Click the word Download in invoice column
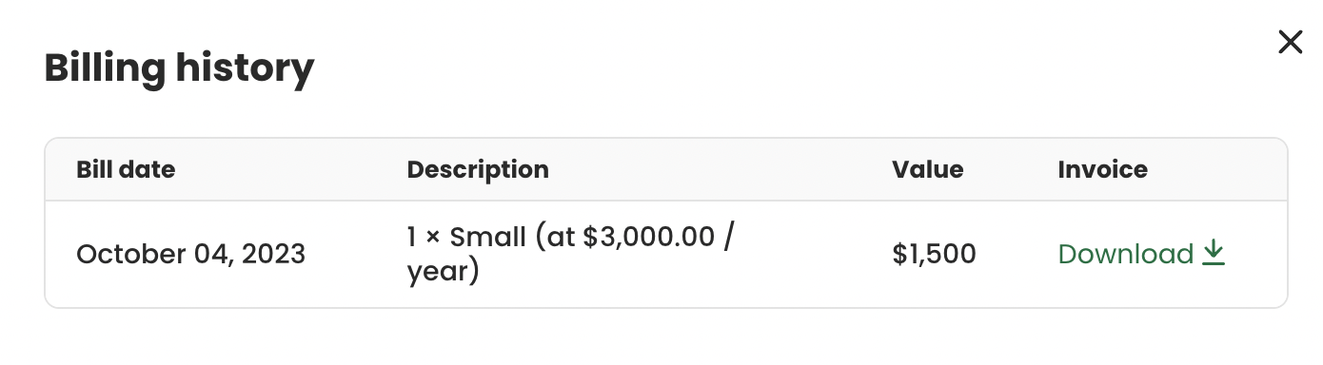Screen dimensions: 1323x365 (1126, 254)
